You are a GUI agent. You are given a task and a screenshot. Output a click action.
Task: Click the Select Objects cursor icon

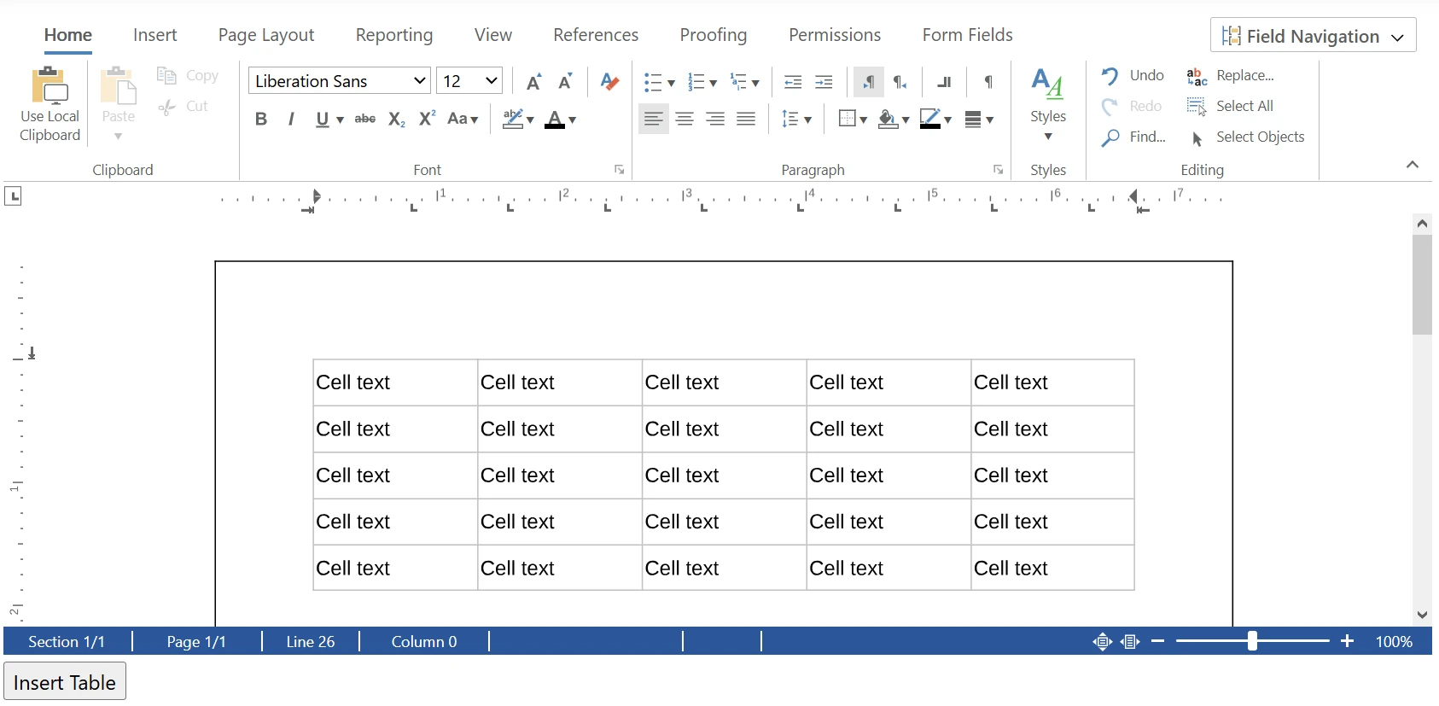pos(1197,138)
